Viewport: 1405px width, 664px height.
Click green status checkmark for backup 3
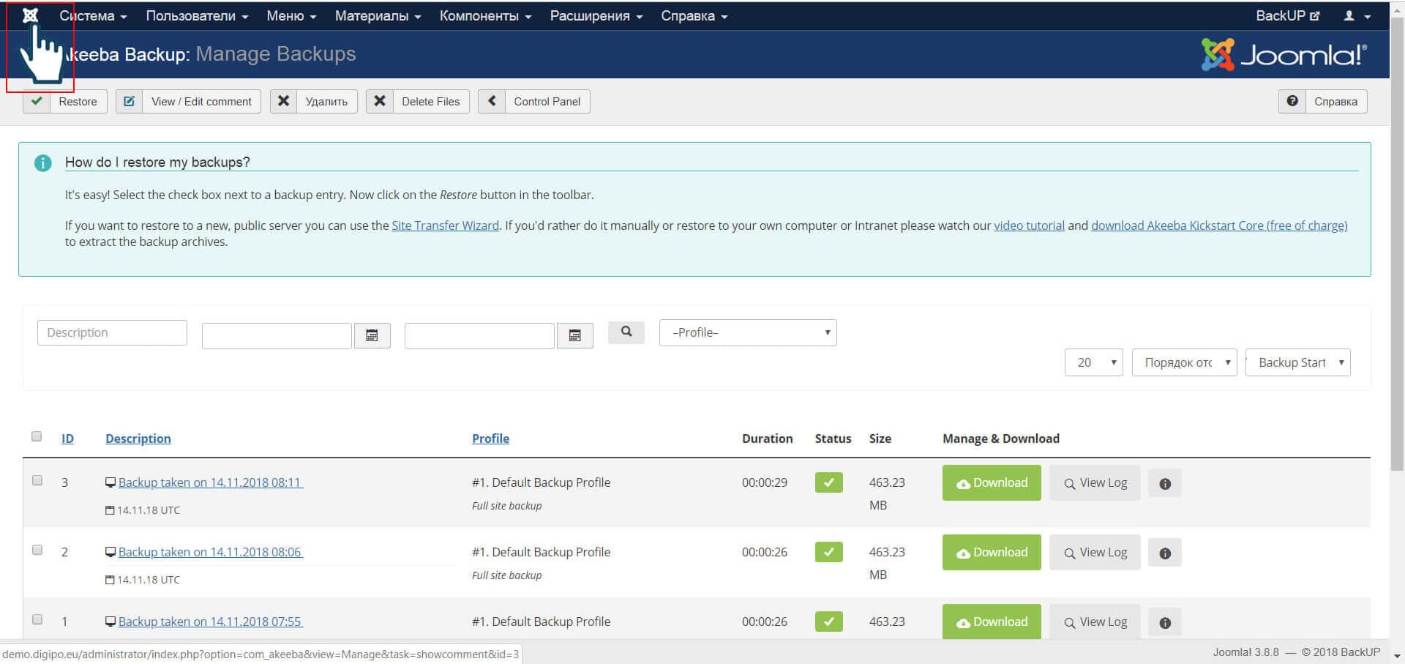tap(828, 482)
